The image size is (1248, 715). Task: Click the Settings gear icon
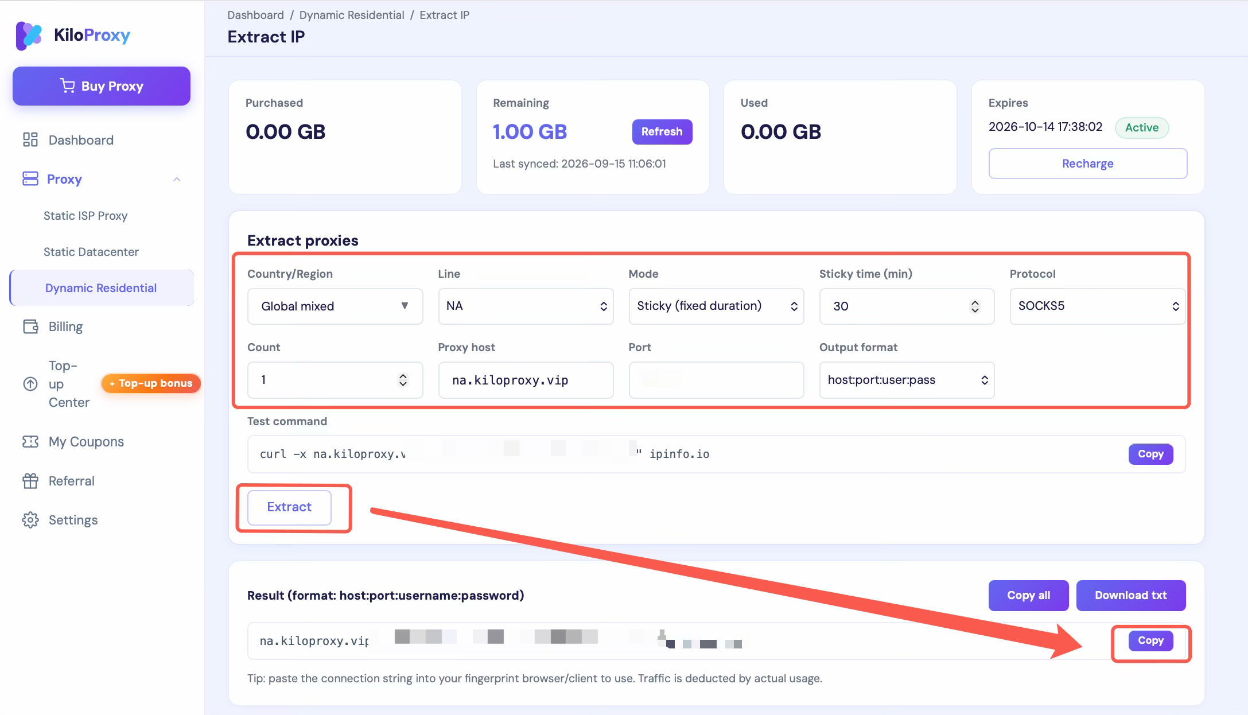coord(30,520)
